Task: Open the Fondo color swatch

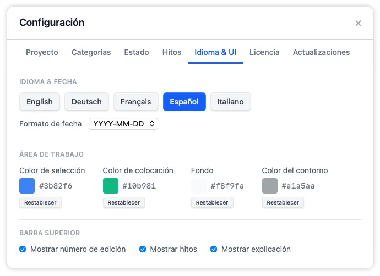Action: (x=199, y=186)
